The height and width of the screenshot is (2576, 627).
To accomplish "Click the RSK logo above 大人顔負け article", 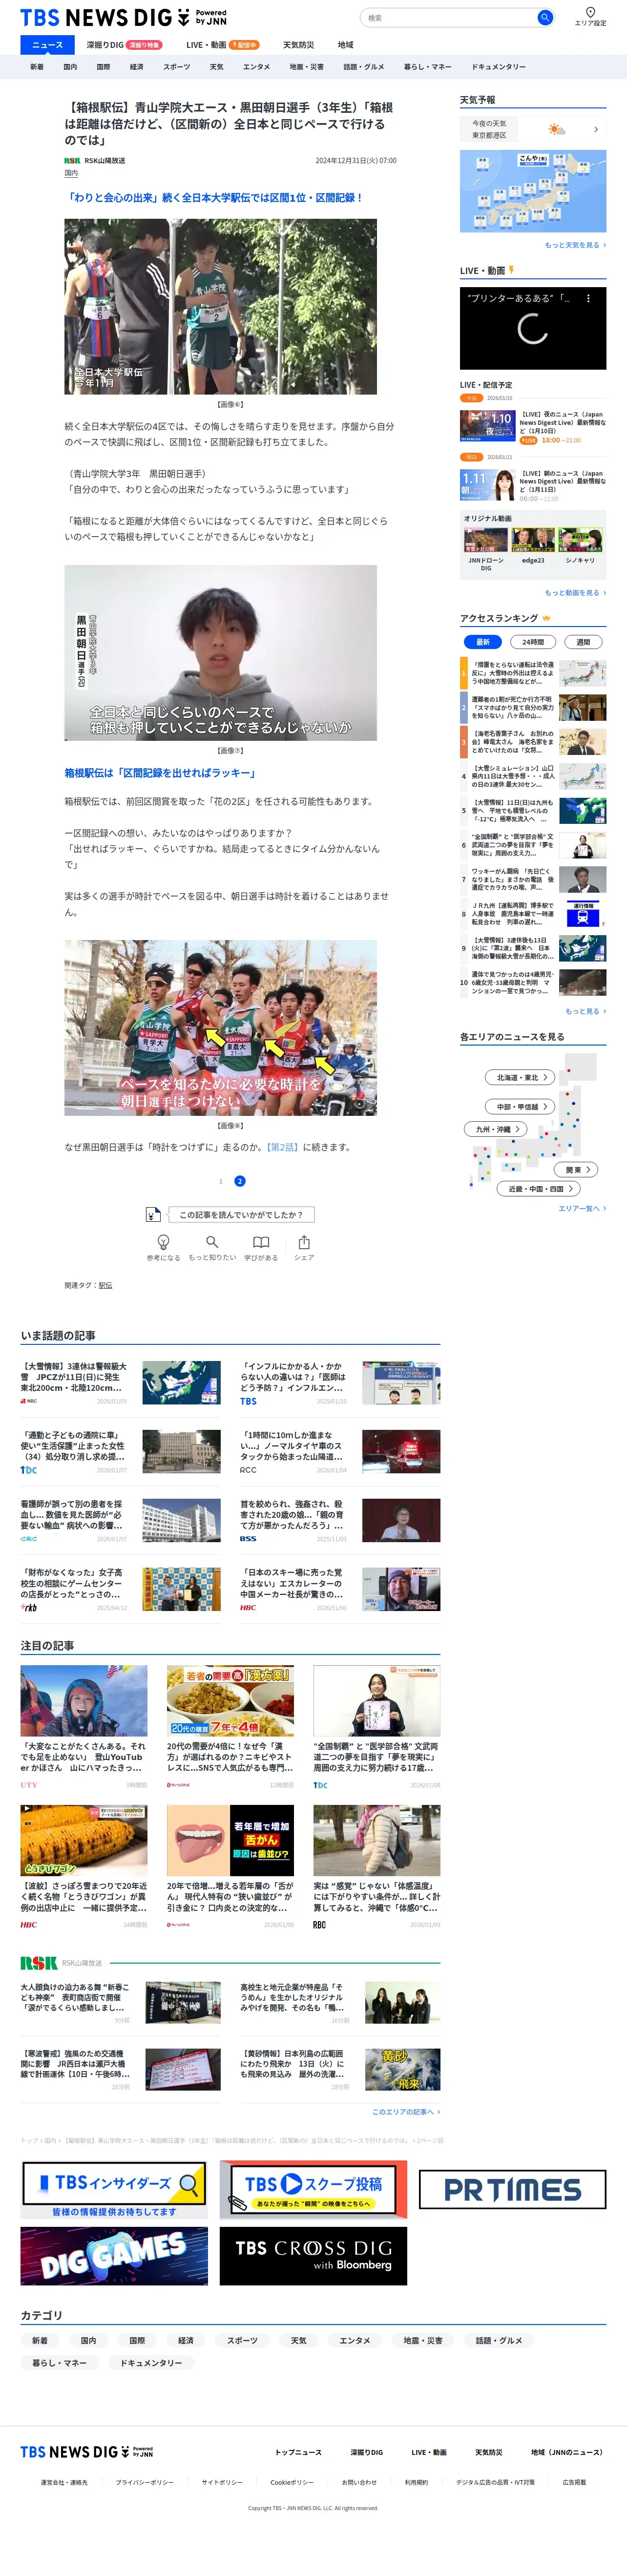I will tap(39, 1962).
